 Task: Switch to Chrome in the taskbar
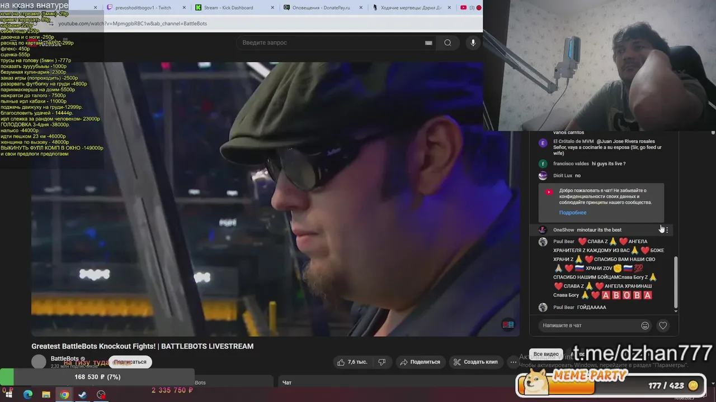click(x=64, y=395)
